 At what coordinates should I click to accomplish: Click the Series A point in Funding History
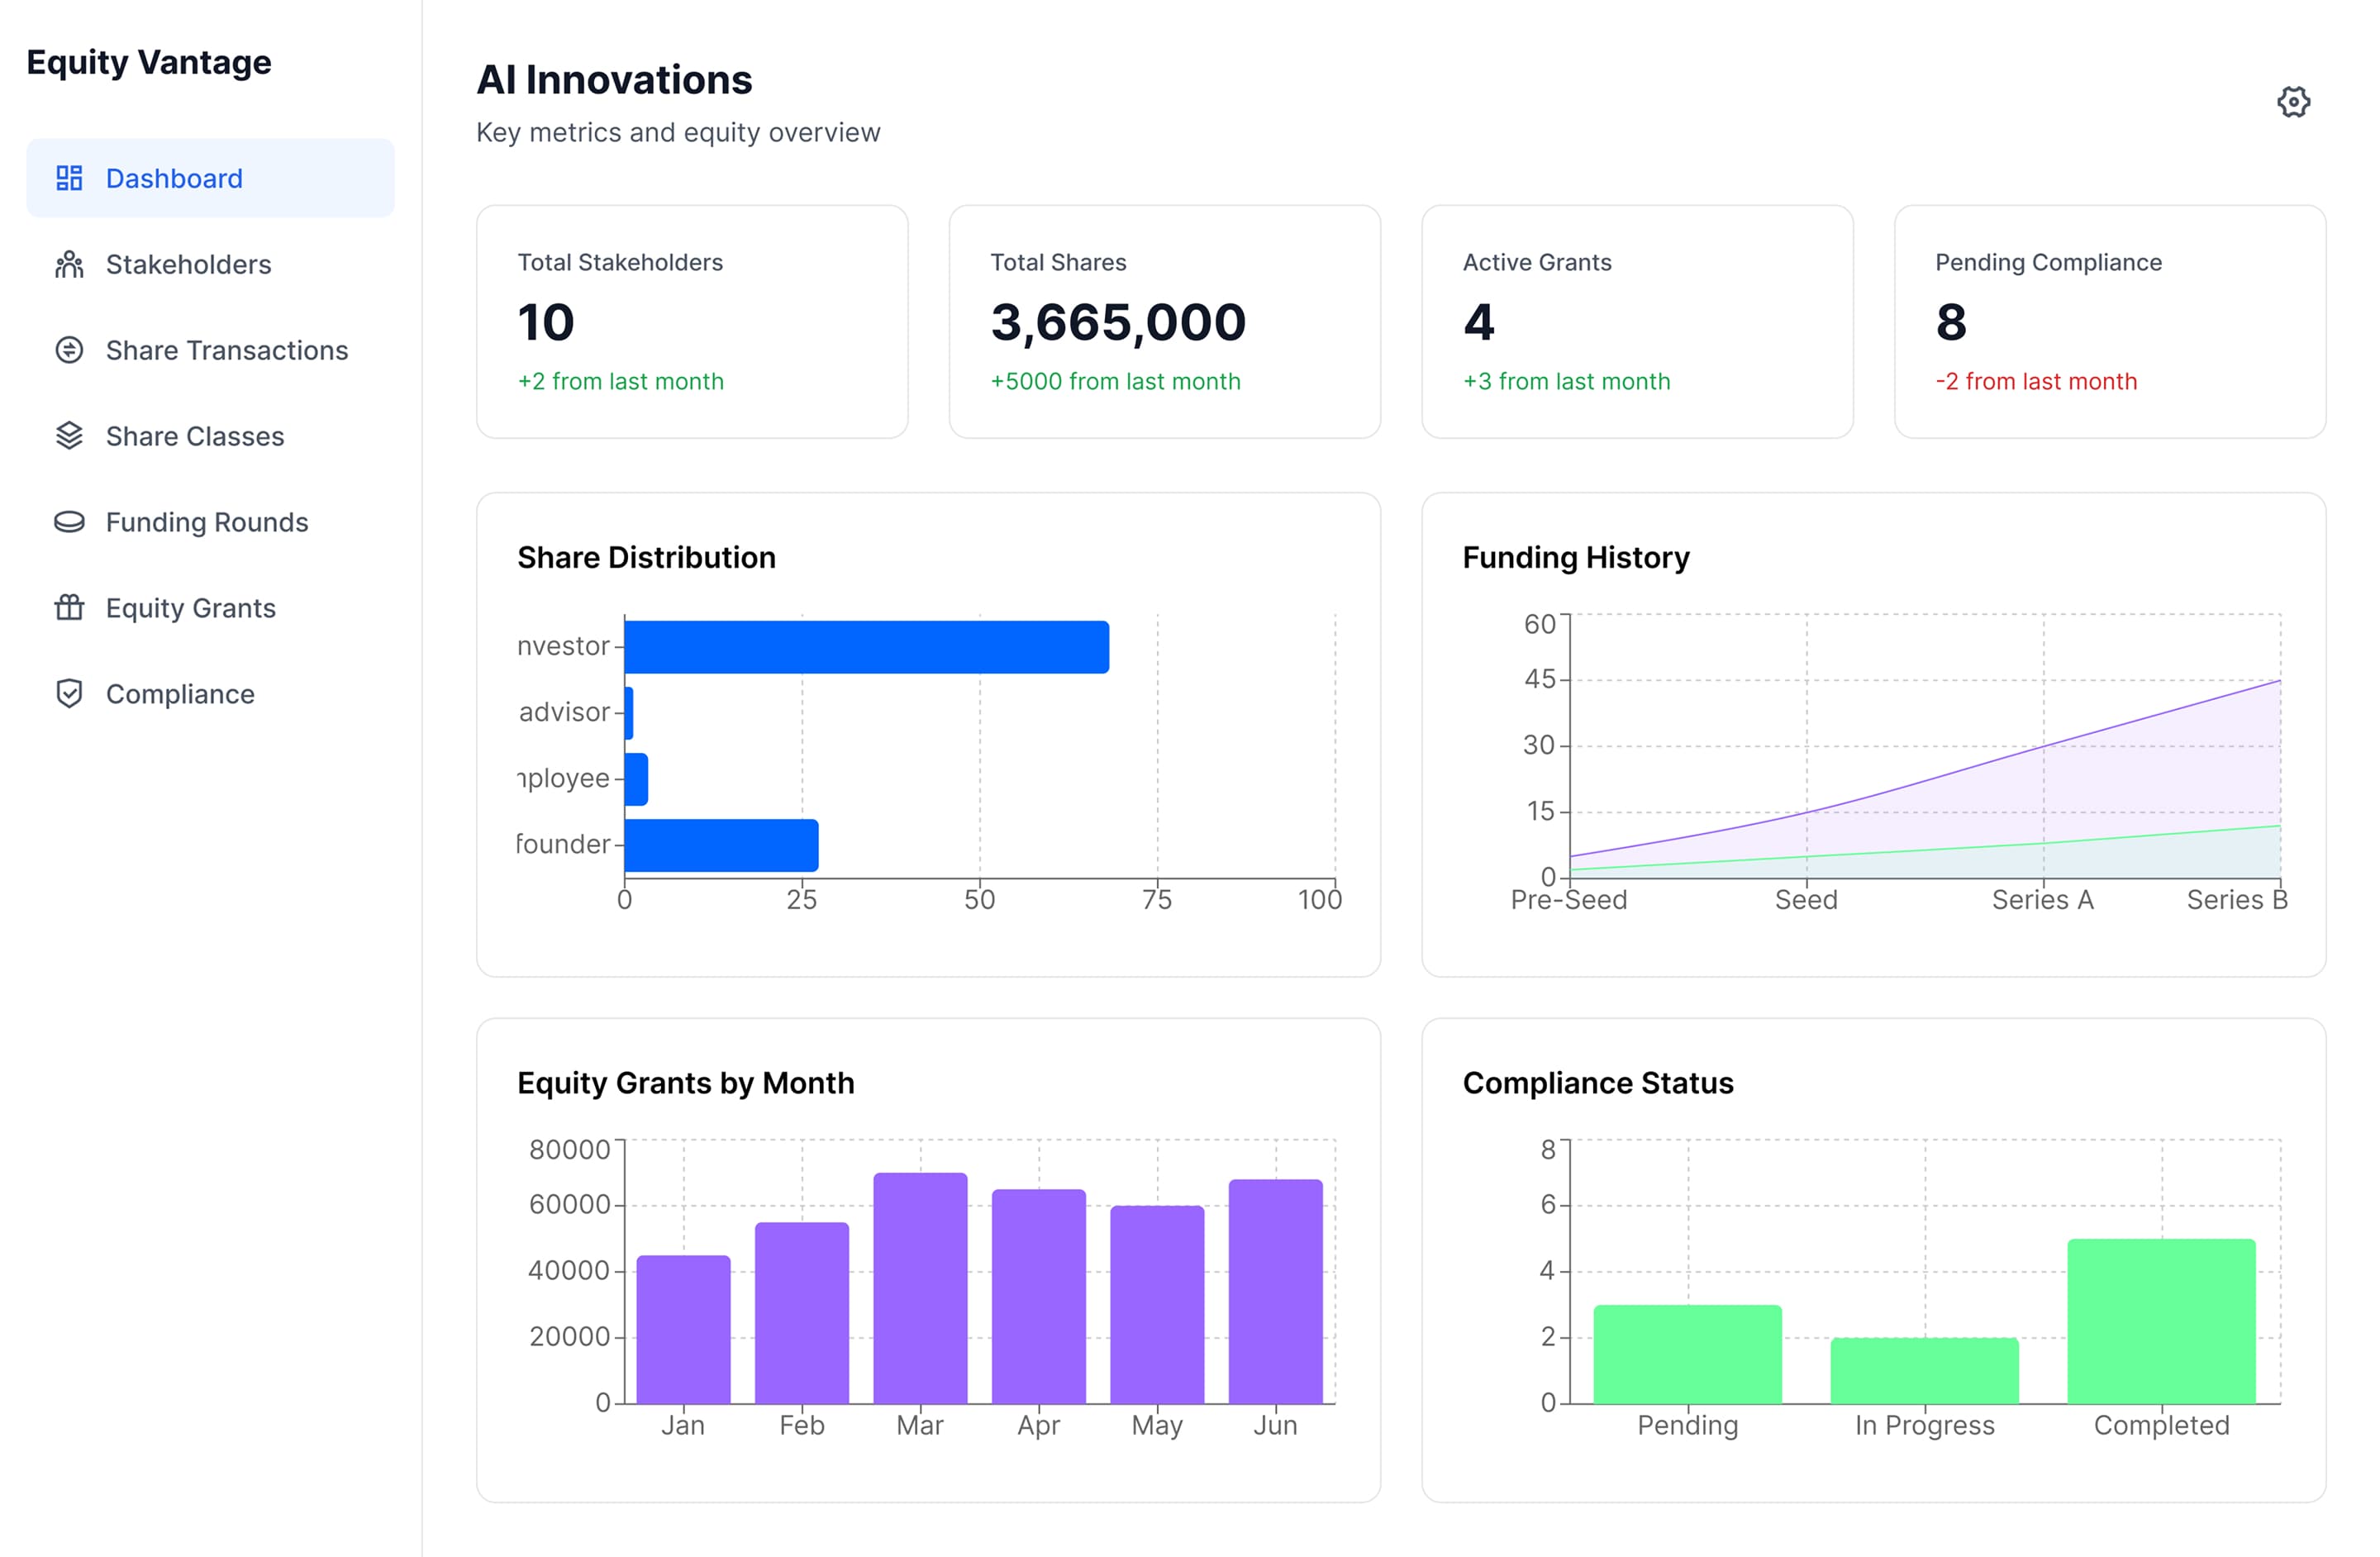[x=2043, y=746]
